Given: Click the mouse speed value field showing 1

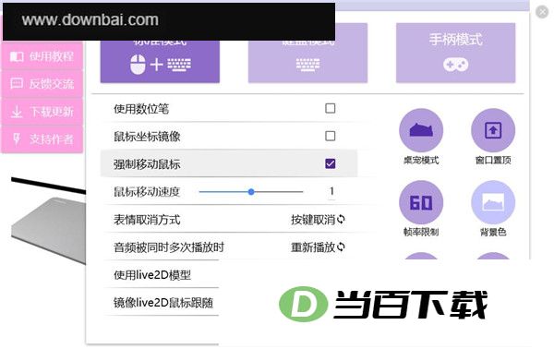Looking at the screenshot, I should click(x=331, y=191).
